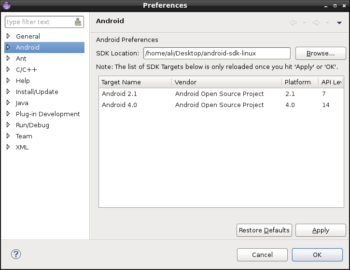
Task: Click platform value 4.0 in table
Action: click(290, 105)
